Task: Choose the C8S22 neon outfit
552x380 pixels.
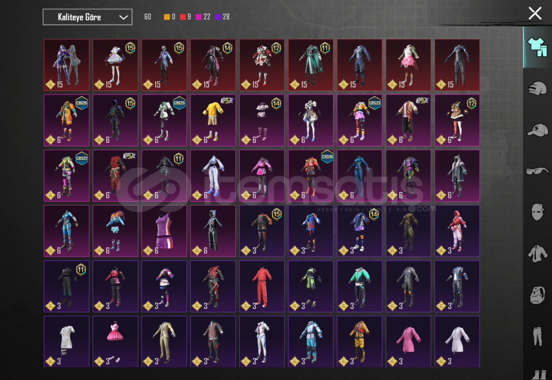Action: point(67,176)
